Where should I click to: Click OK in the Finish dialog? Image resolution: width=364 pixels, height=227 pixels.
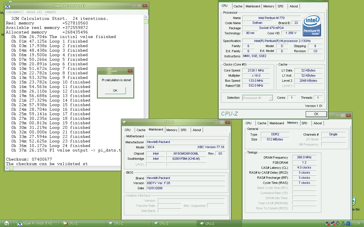[115, 91]
